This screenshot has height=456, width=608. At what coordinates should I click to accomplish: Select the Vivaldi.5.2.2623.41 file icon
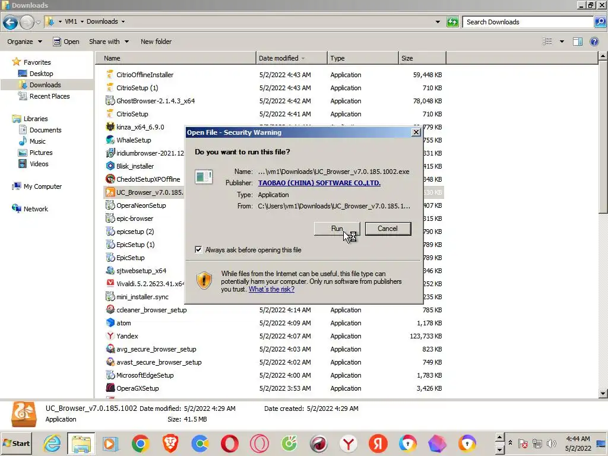[x=110, y=283]
